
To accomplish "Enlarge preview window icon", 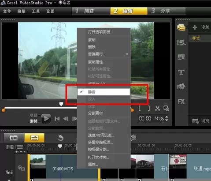I will point(167,109).
